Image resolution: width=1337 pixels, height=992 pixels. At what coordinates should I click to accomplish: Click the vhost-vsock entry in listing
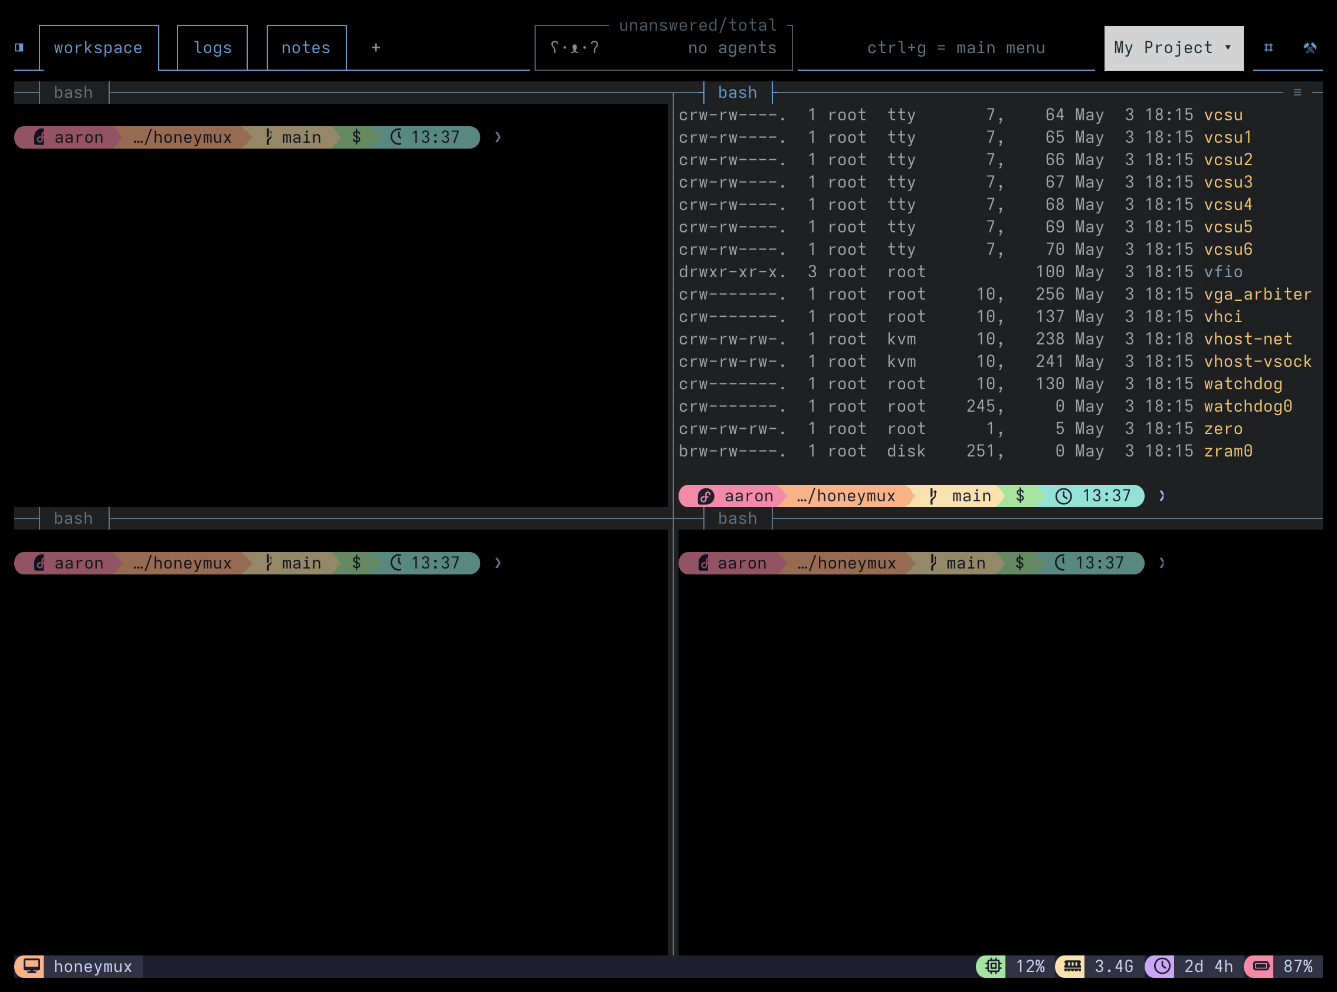point(1258,362)
